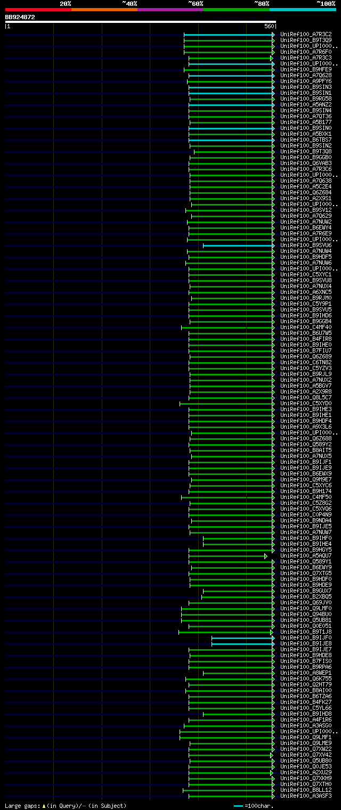
Task: Click the UniRef100_A7QT36 label
Action: pos(306,117)
